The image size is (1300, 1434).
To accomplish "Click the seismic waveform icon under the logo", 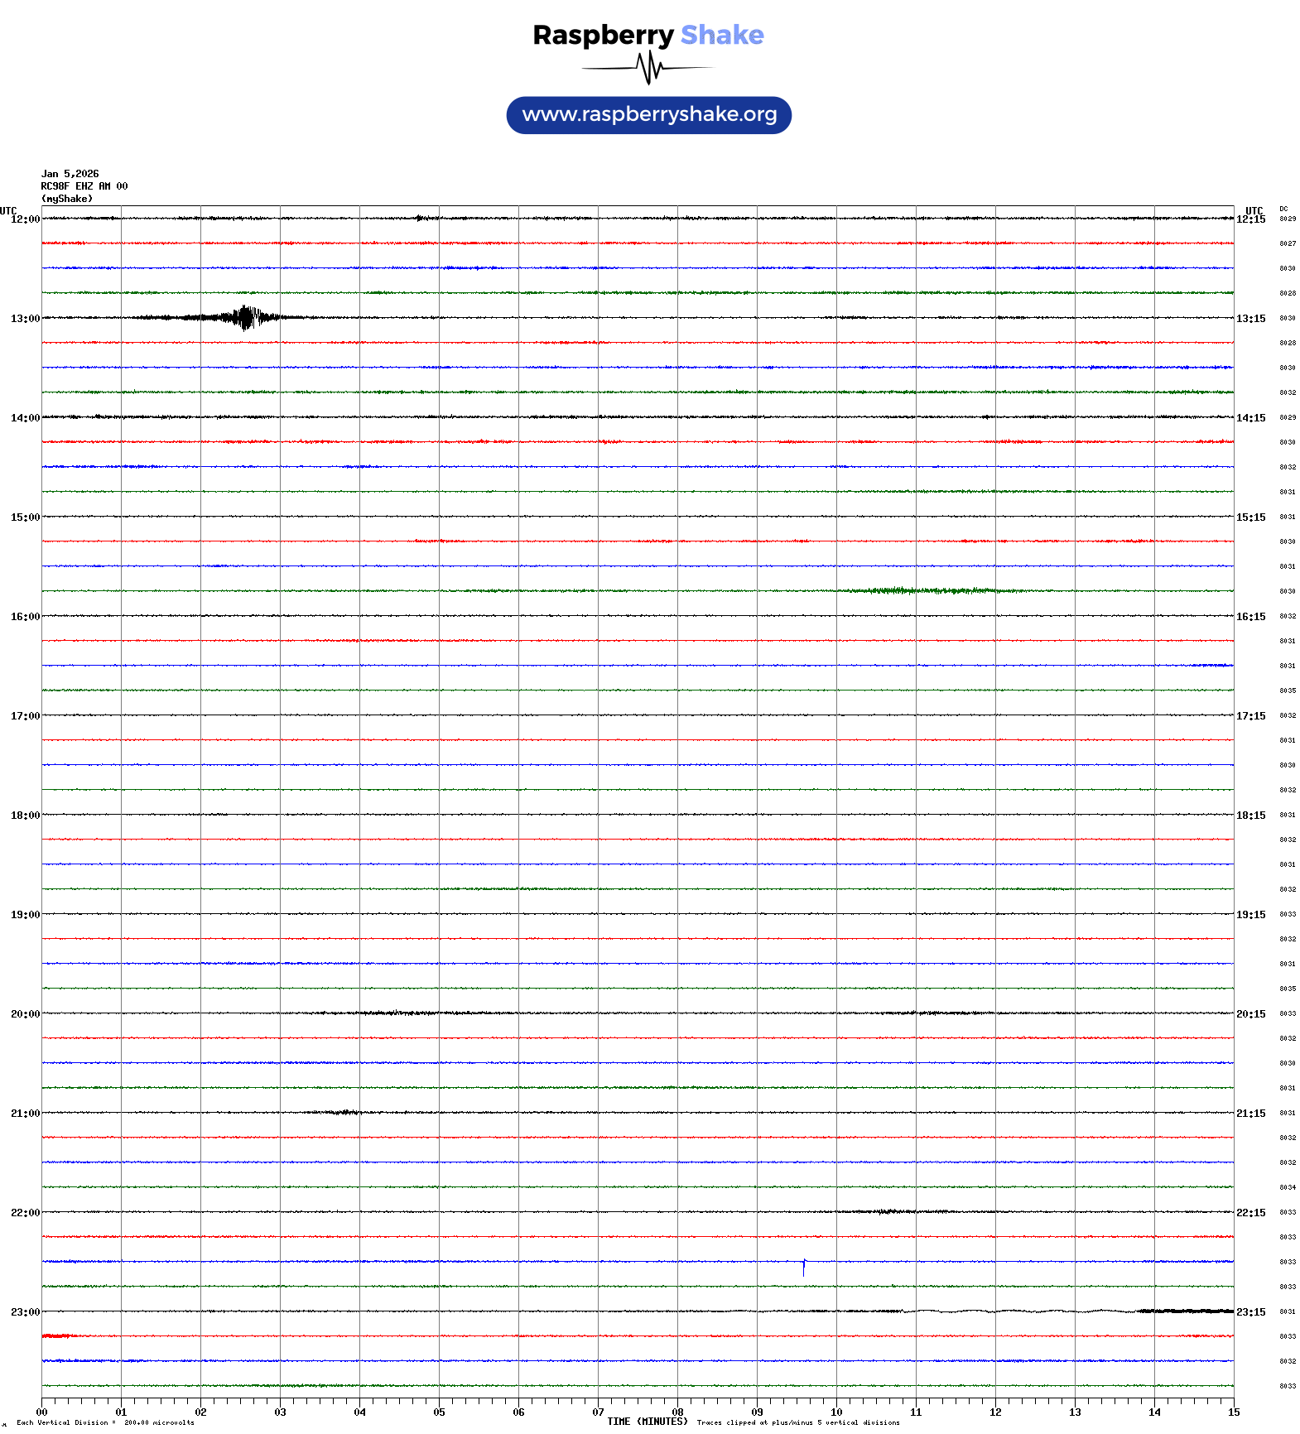I will [648, 68].
